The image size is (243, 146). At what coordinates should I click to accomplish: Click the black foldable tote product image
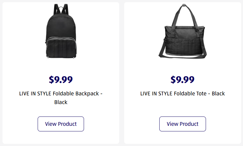pos(182,33)
